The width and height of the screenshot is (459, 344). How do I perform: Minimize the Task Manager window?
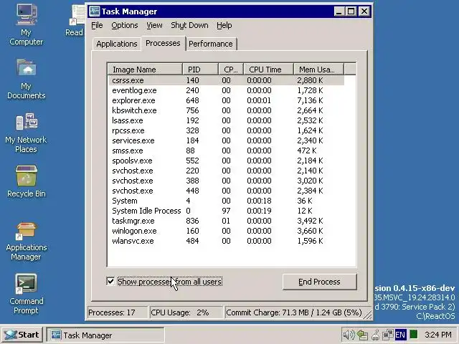(339, 11)
